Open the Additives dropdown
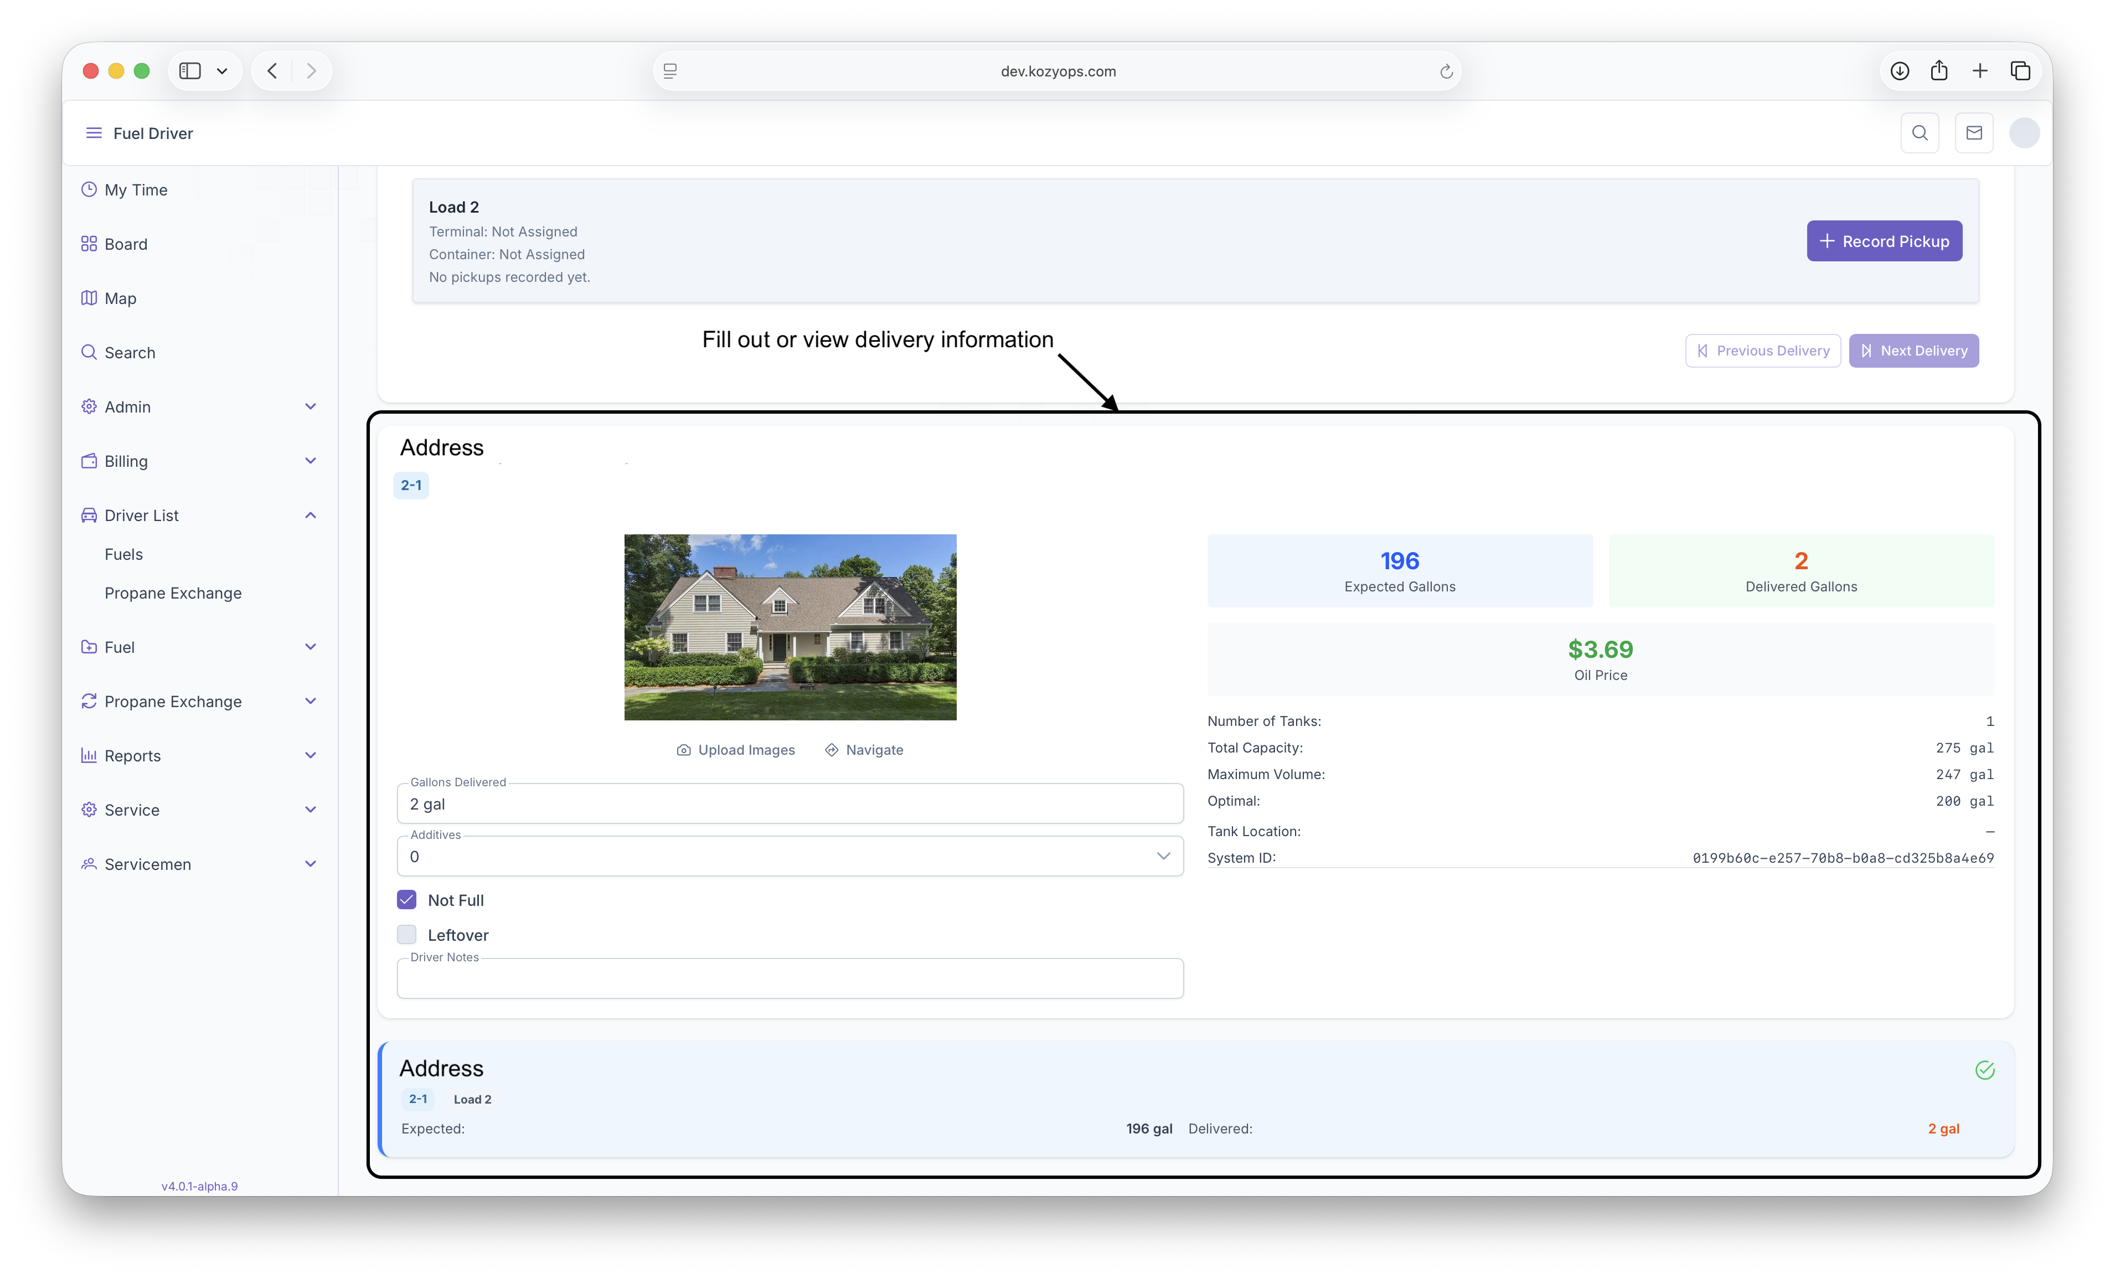2115x1278 pixels. (x=790, y=857)
